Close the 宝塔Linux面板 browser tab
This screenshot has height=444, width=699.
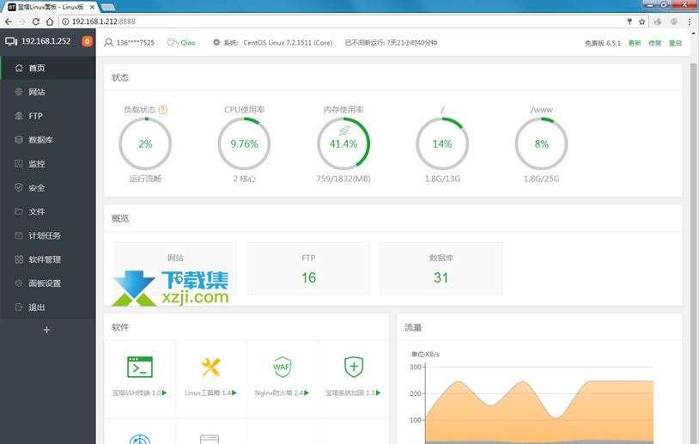point(92,7)
